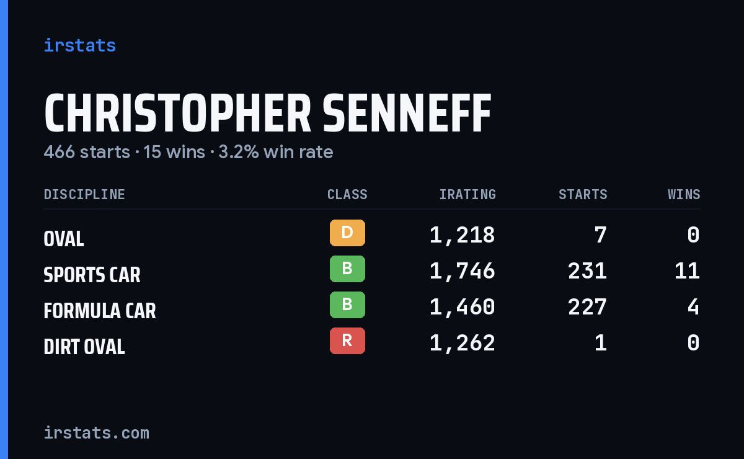
Task: Sort by the iRating column header
Action: coord(467,195)
